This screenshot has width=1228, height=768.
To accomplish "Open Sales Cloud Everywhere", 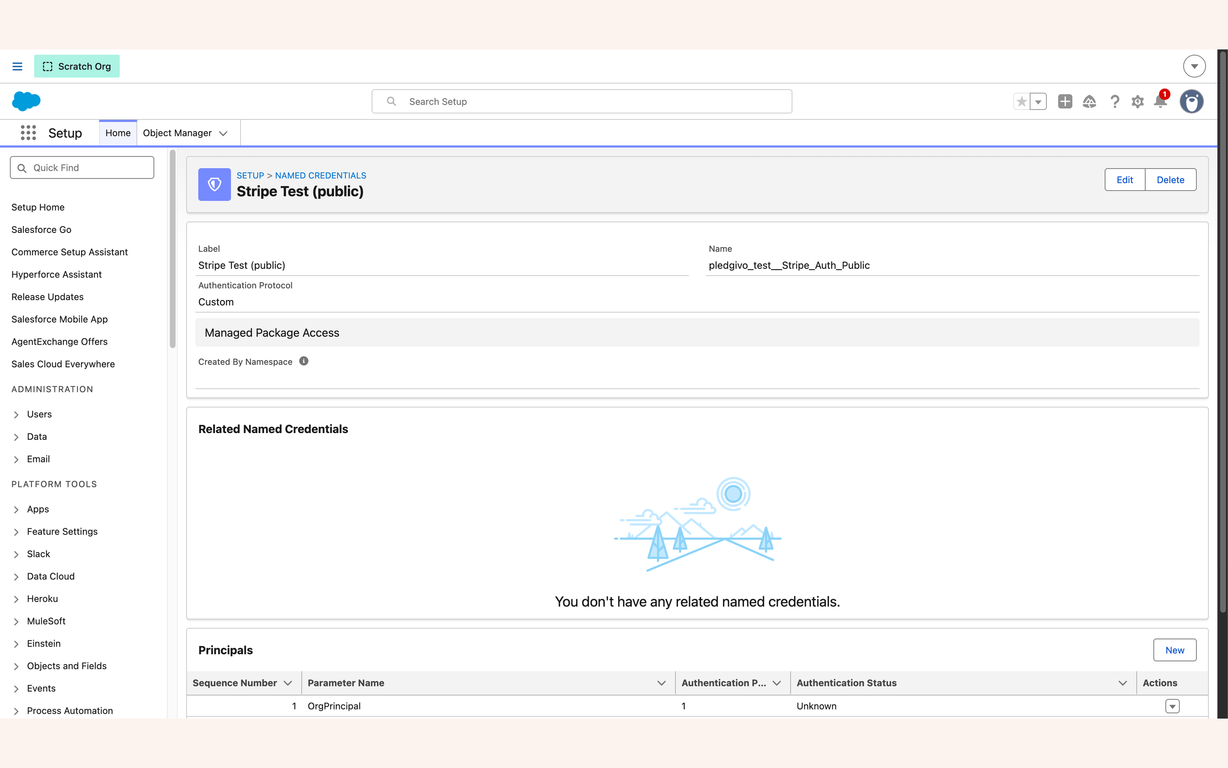I will (63, 364).
